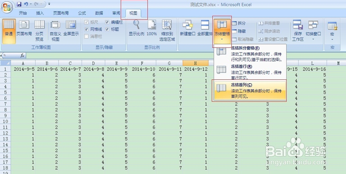Click 全部重排 to arrange windows
This screenshot has width=346, height=174.
tap(205, 28)
